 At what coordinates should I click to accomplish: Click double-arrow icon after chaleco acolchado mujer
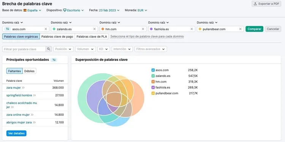(13, 107)
